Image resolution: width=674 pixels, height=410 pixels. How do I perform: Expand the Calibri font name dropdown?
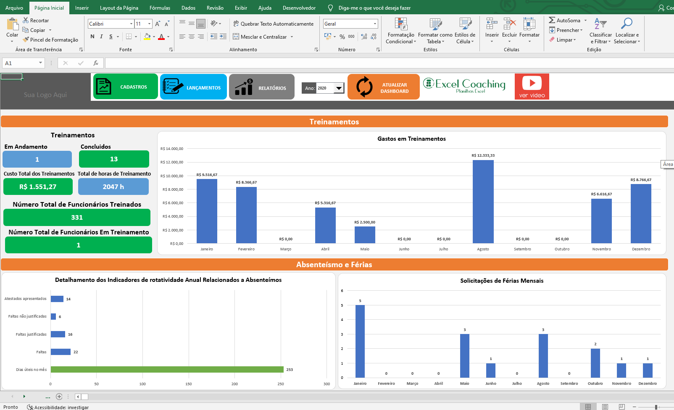[x=131, y=24]
